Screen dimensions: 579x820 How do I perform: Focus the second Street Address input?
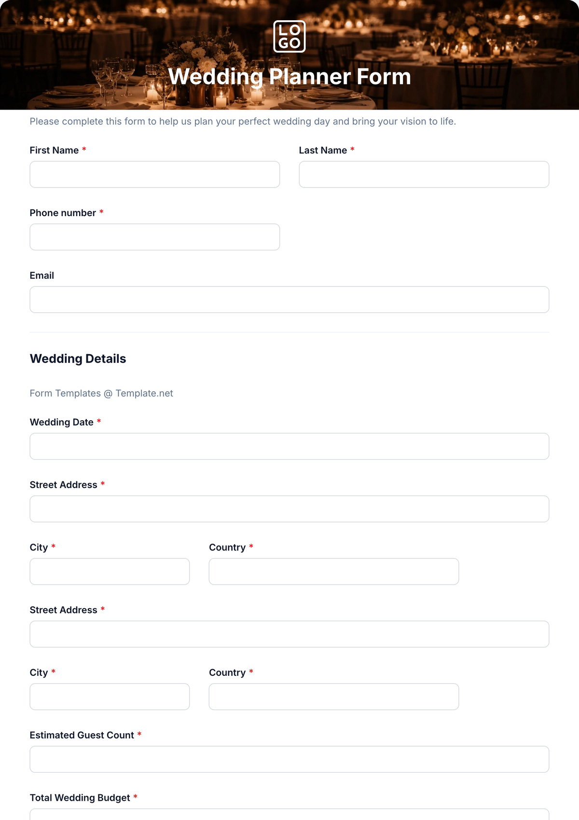coord(289,634)
